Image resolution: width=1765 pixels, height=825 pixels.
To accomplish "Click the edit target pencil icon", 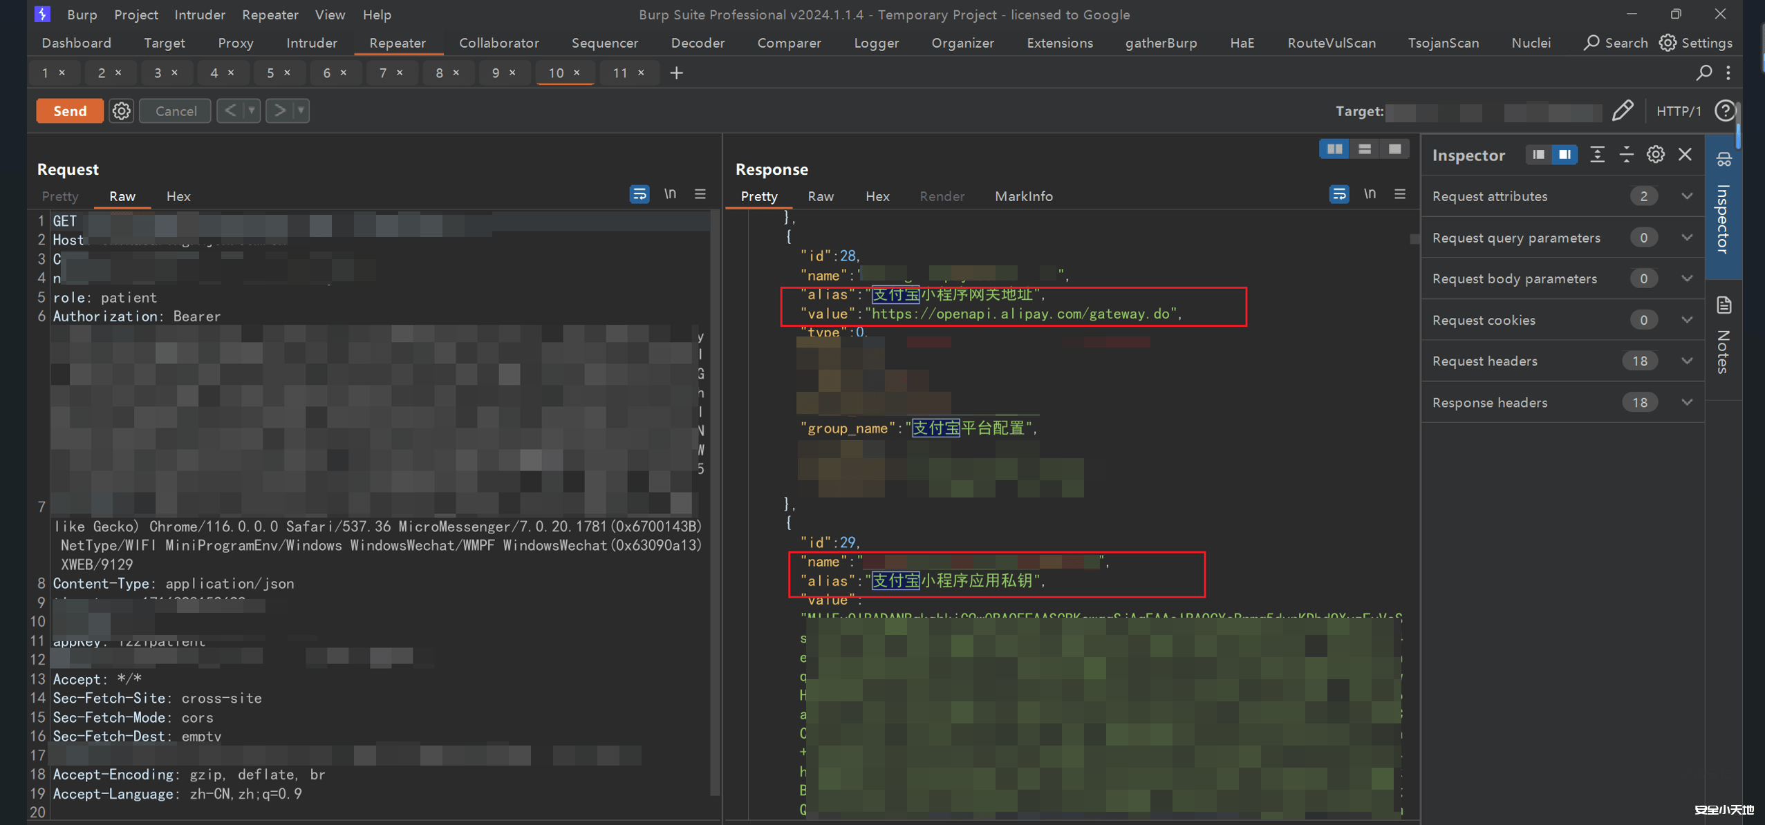I will [x=1623, y=111].
